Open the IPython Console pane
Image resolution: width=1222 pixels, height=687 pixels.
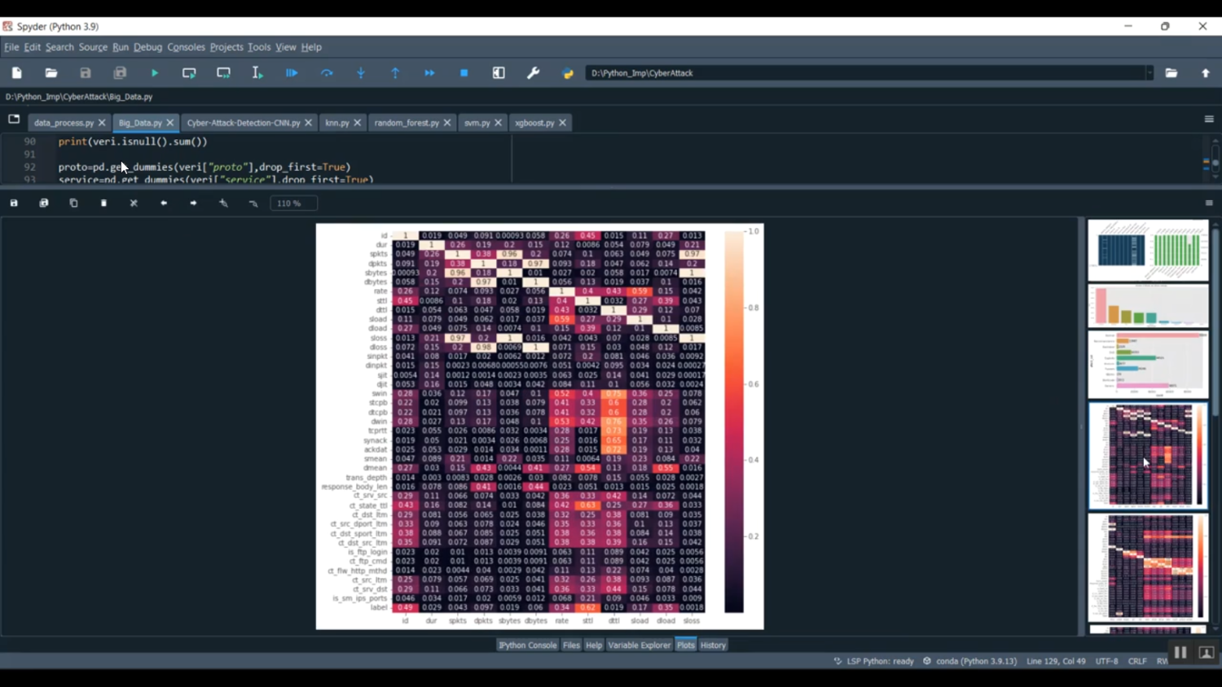coord(527,645)
